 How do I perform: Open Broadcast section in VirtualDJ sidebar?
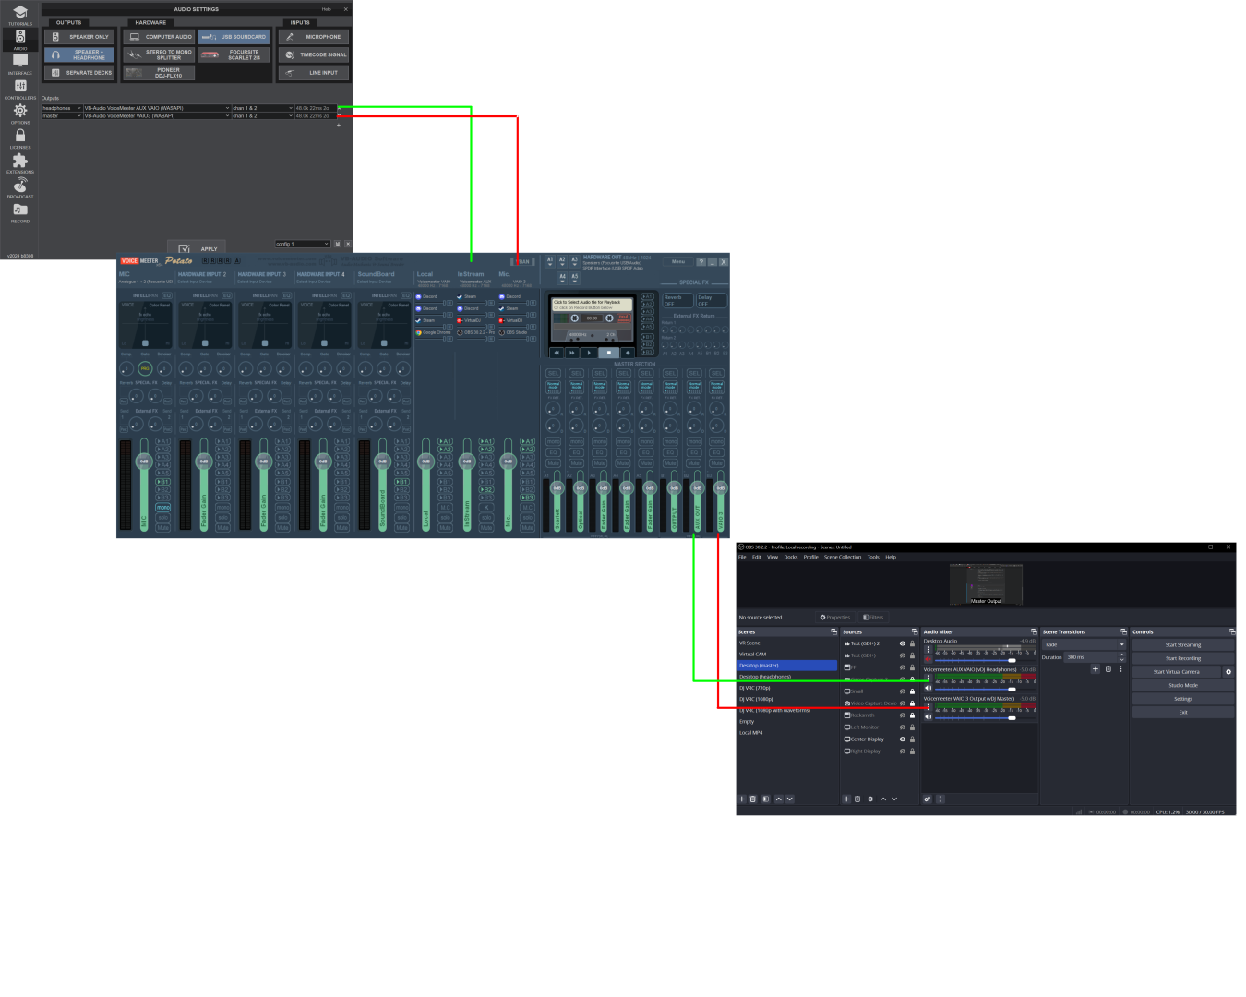19,188
